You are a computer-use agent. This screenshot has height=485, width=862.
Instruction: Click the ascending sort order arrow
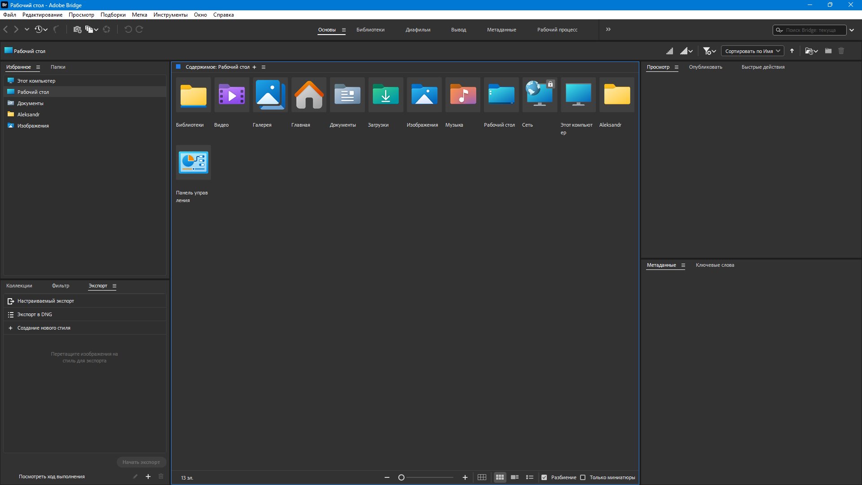pos(792,51)
